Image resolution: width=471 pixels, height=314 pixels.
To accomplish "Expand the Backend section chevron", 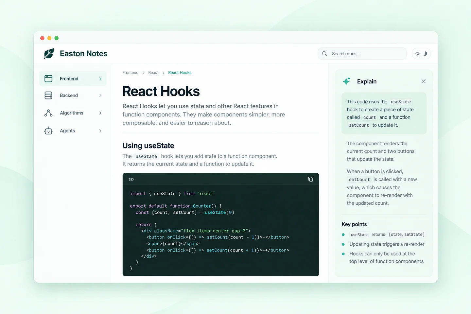I will (x=100, y=96).
